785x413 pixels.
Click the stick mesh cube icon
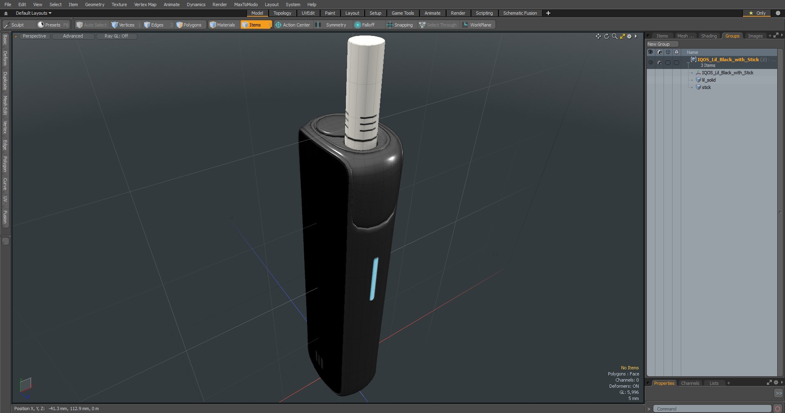698,87
